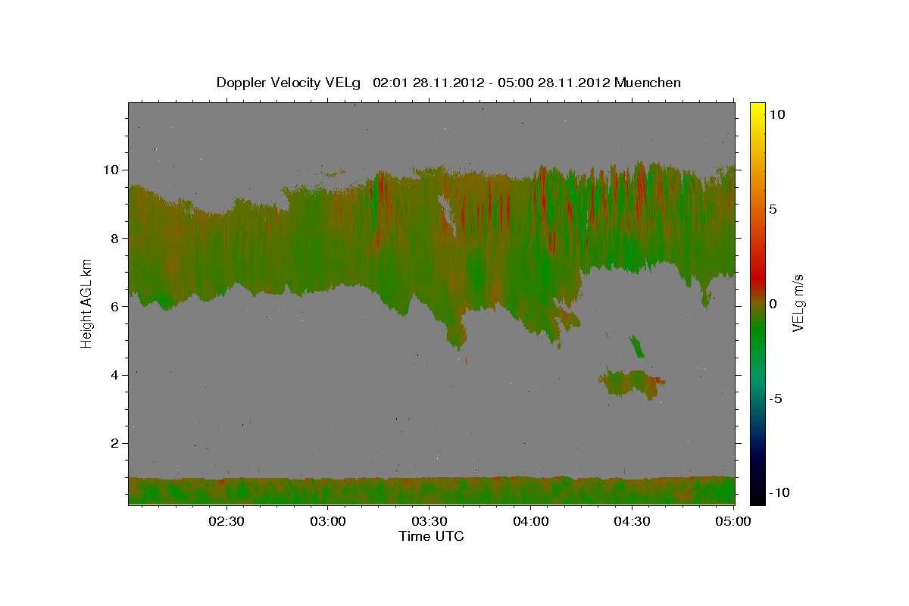Image resolution: width=909 pixels, height=606 pixels.
Task: Click the colorbar value 5 label
Action: [773, 208]
